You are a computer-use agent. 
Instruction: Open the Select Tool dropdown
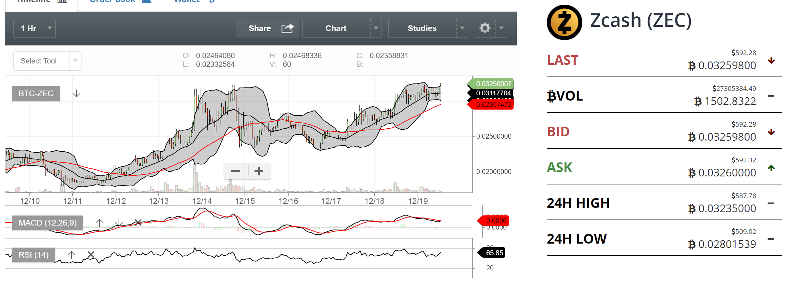47,61
